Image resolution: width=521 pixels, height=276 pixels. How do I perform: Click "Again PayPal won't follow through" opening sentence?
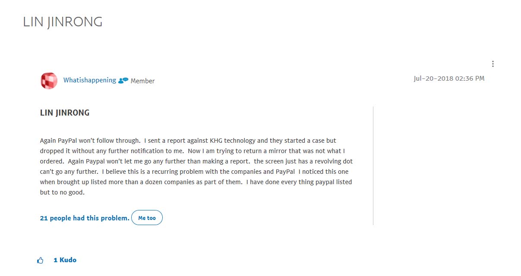pos(90,141)
